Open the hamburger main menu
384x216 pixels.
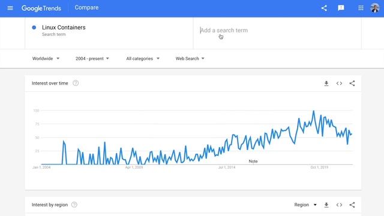click(10, 8)
